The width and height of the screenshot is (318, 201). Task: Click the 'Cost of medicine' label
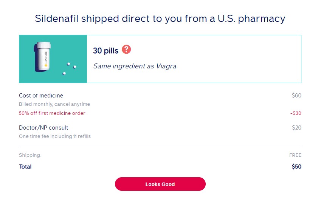[x=41, y=96]
